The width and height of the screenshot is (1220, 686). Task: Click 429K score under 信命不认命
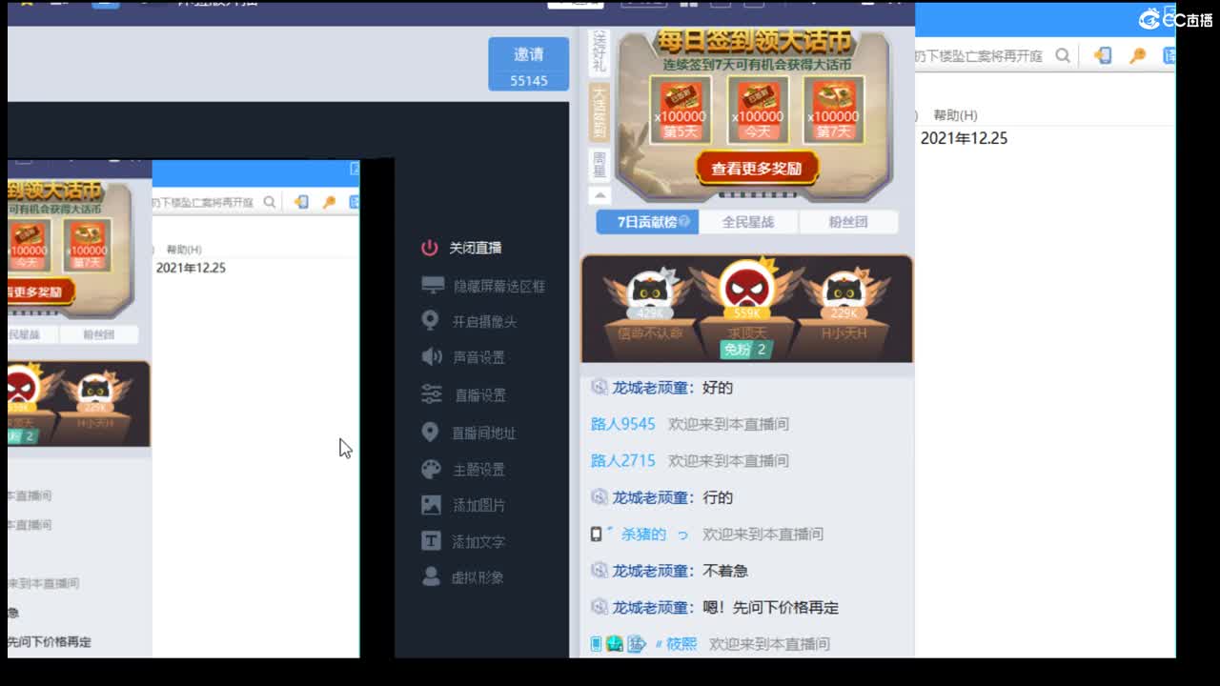[649, 313]
